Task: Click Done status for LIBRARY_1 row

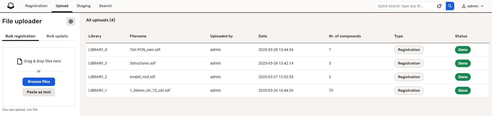Action: (x=463, y=91)
